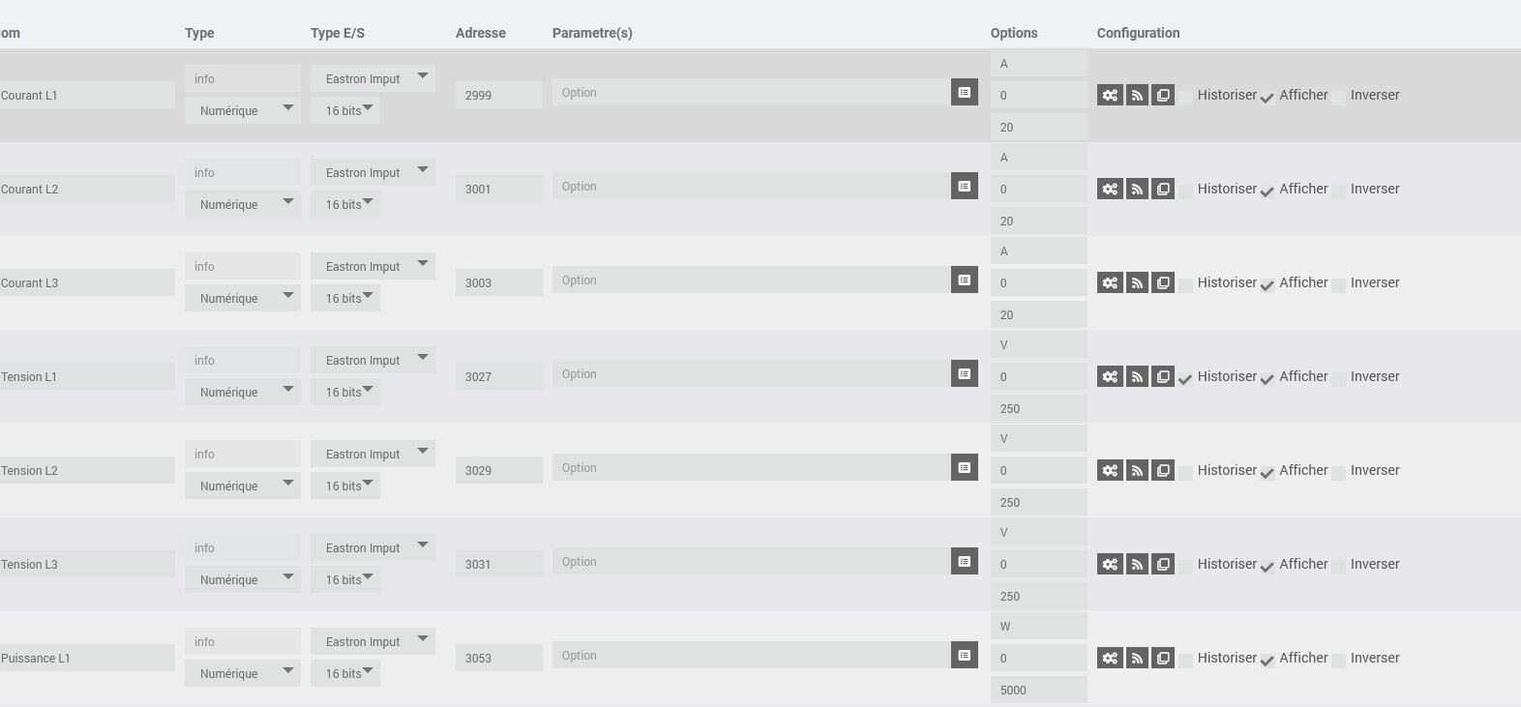Open 16 bits dropdown for Courant L3
Viewport: 1521px width, 707px height.
coord(345,298)
